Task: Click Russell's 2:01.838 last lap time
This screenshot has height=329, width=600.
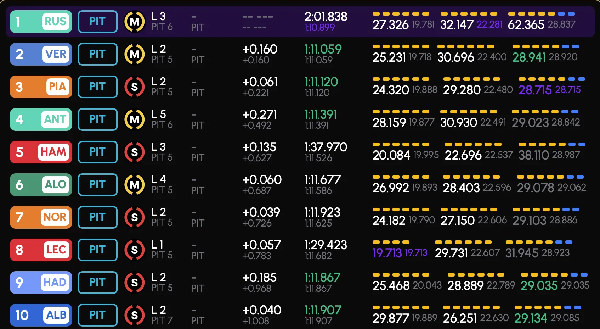Action: point(326,17)
